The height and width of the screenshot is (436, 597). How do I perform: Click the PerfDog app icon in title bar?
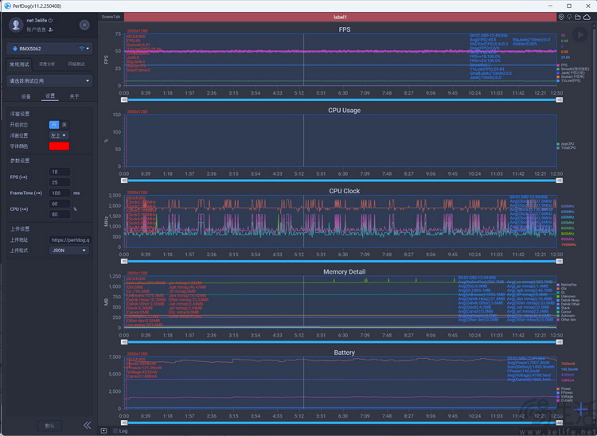tap(7, 6)
